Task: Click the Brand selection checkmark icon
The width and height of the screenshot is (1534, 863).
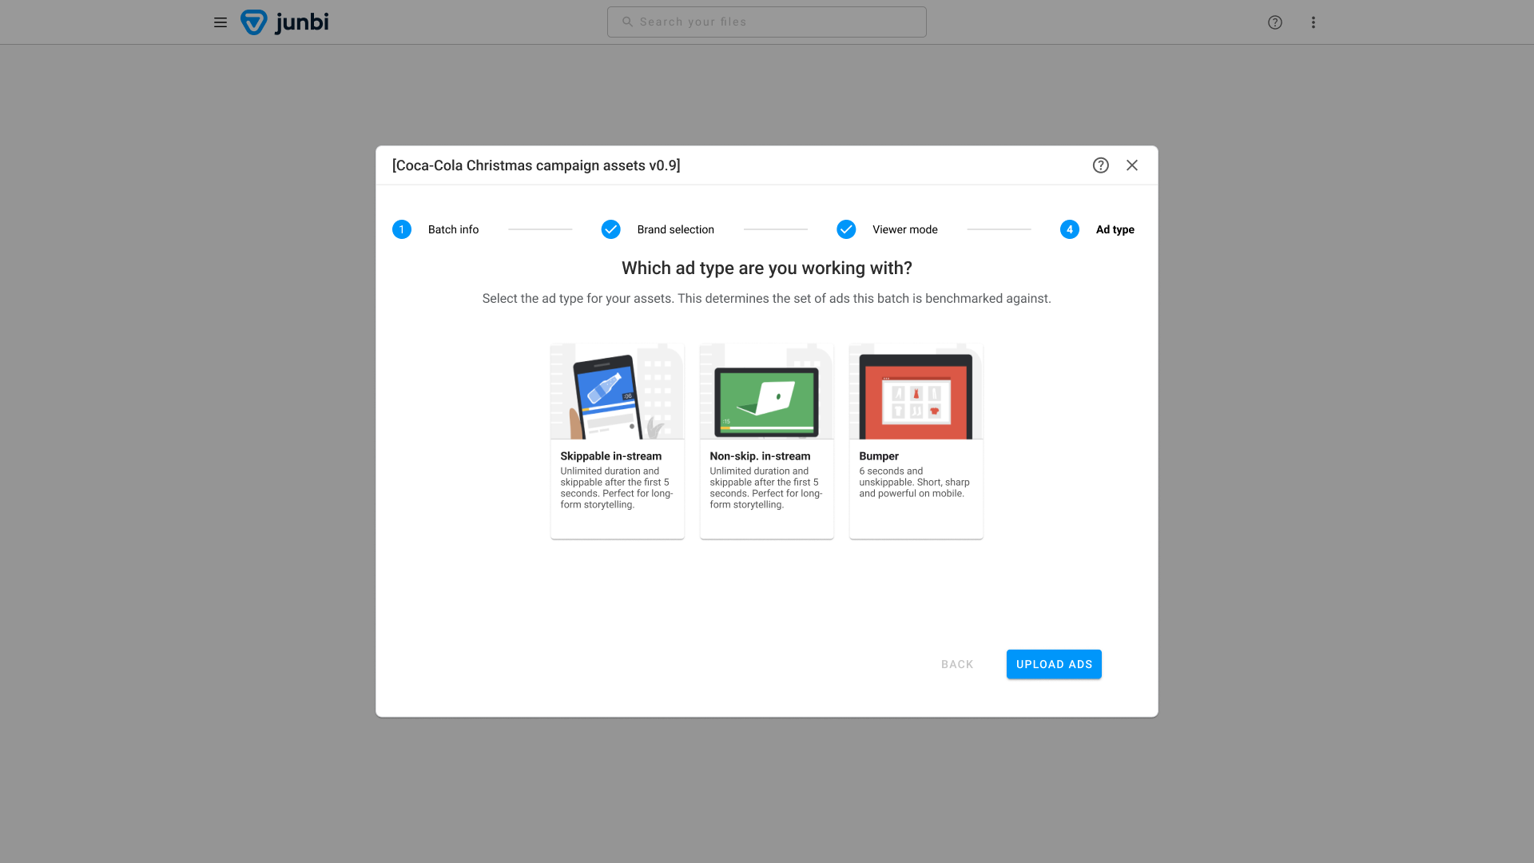Action: (x=610, y=229)
